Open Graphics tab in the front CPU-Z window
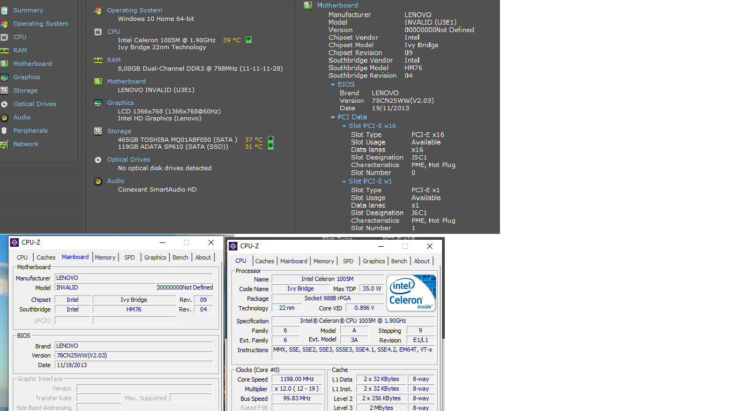The width and height of the screenshot is (732, 411). 374,261
